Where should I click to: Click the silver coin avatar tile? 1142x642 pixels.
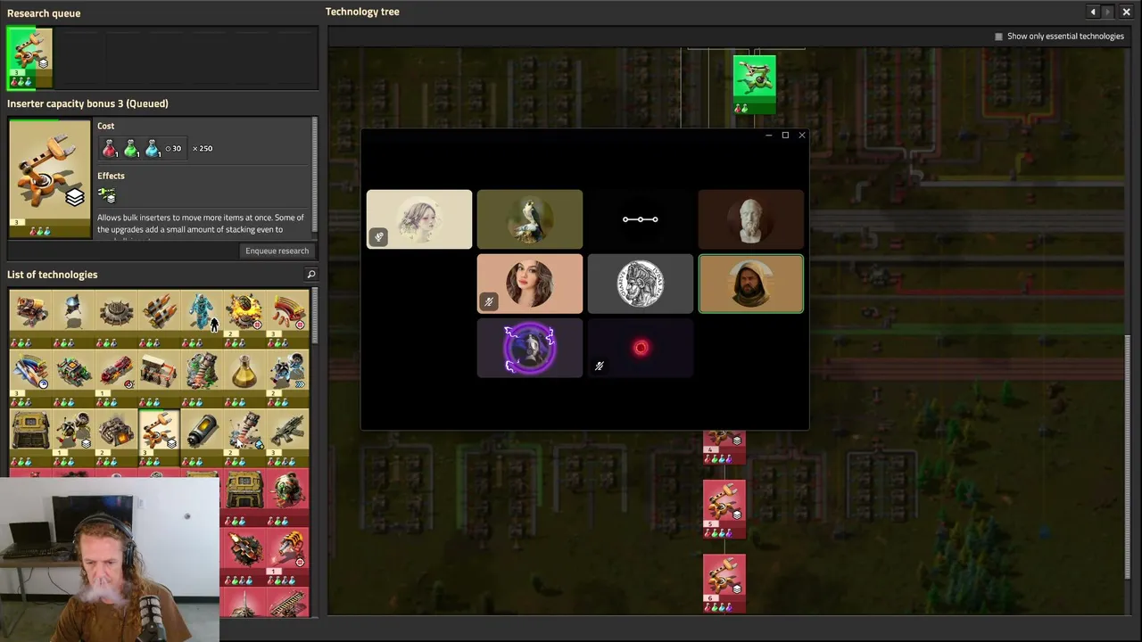tap(641, 284)
